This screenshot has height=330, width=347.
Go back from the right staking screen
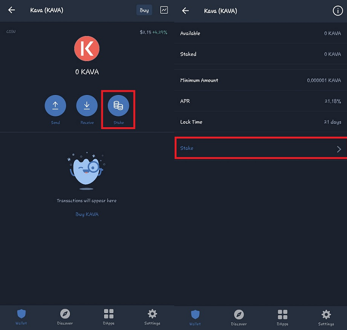186,10
